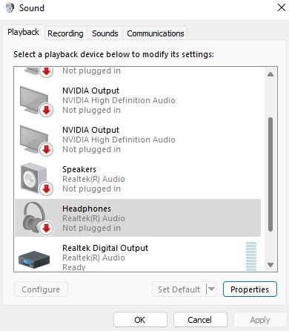Image resolution: width=289 pixels, height=331 pixels.
Task: Click 'Not plugged in' under Speakers
Action: click(x=91, y=189)
